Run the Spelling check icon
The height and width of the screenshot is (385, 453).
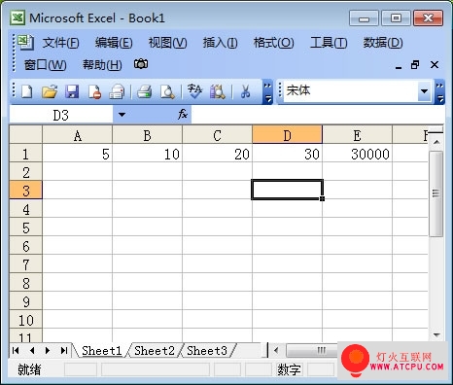(194, 91)
